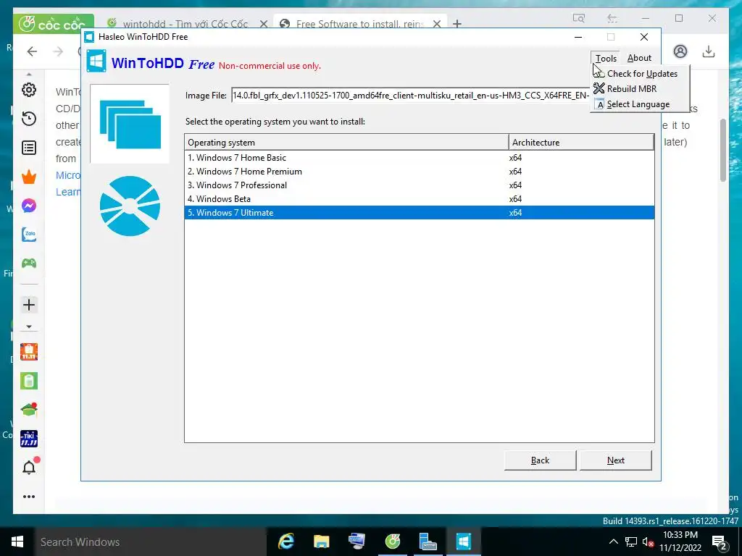Select Windows Beta row
This screenshot has height=556, width=742.
tap(420, 199)
